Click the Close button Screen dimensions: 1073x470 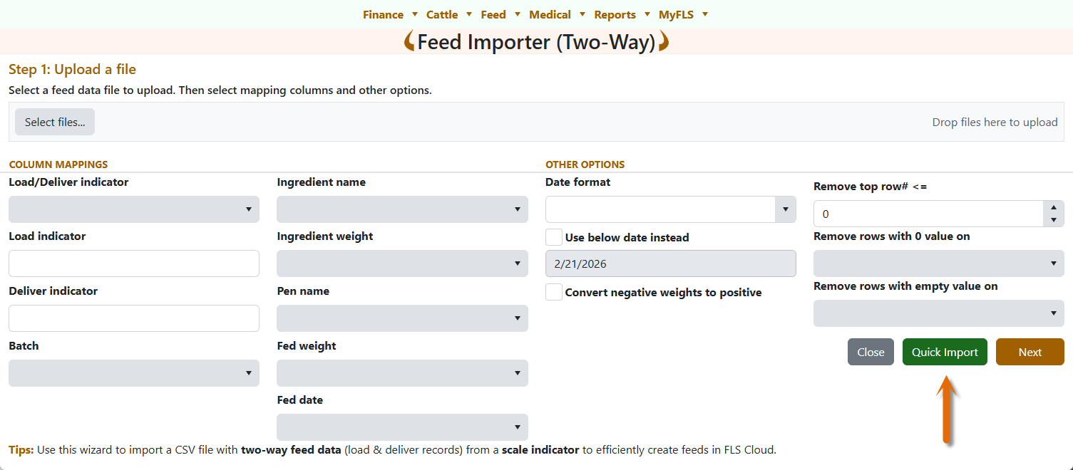pos(871,352)
